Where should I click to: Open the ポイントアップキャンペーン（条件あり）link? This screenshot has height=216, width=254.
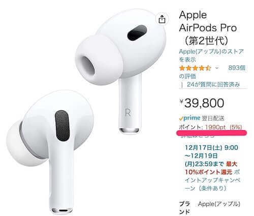(x=212, y=180)
